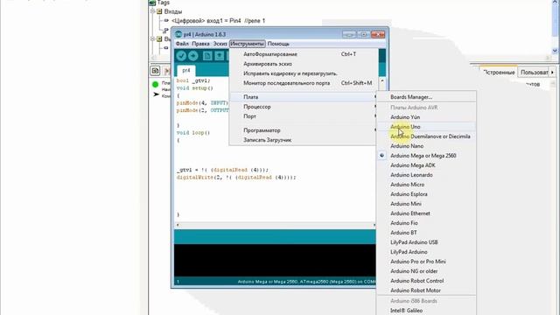The height and width of the screenshot is (315, 560).
Task: Choose Записать Загрузчик
Action: tap(304, 140)
